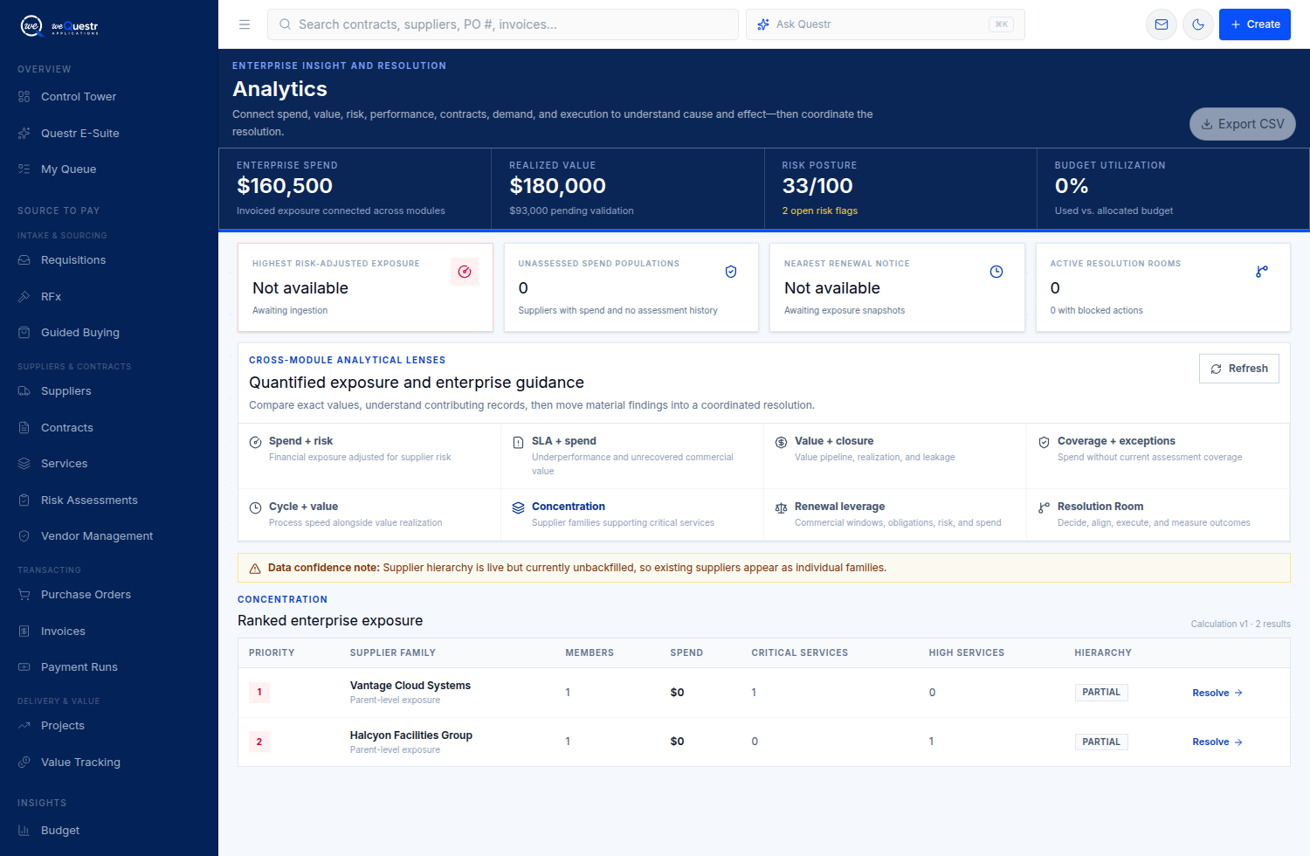The image size is (1310, 856).
Task: Click the red target icon on exposure card
Action: 465,272
